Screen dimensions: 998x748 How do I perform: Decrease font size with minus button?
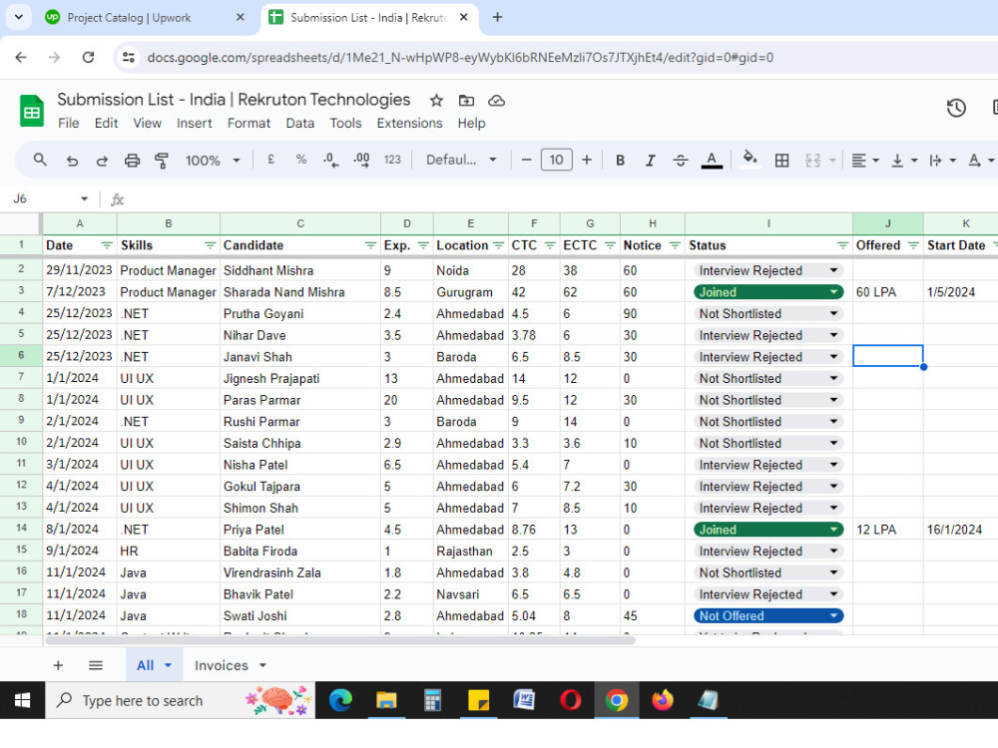coord(526,160)
